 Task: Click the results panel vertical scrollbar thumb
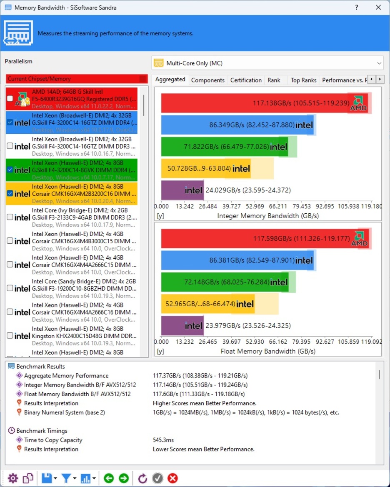point(379,374)
